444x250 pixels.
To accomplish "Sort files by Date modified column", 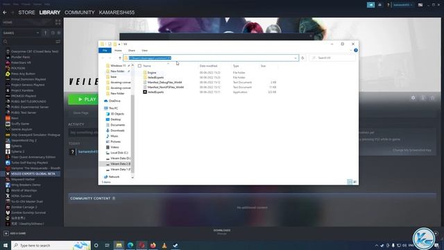I will (208, 66).
